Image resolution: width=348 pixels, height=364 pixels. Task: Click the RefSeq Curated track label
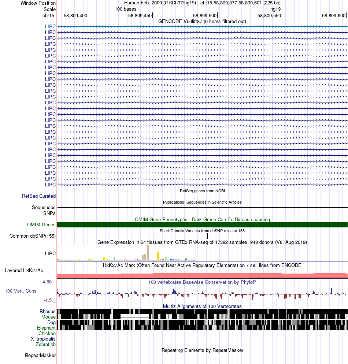coord(39,196)
